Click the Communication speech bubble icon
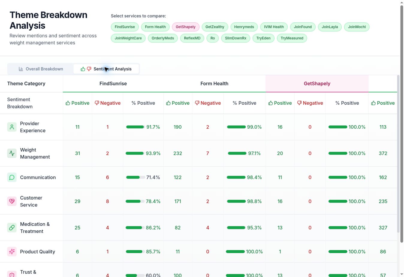The width and height of the screenshot is (404, 277). (12, 177)
